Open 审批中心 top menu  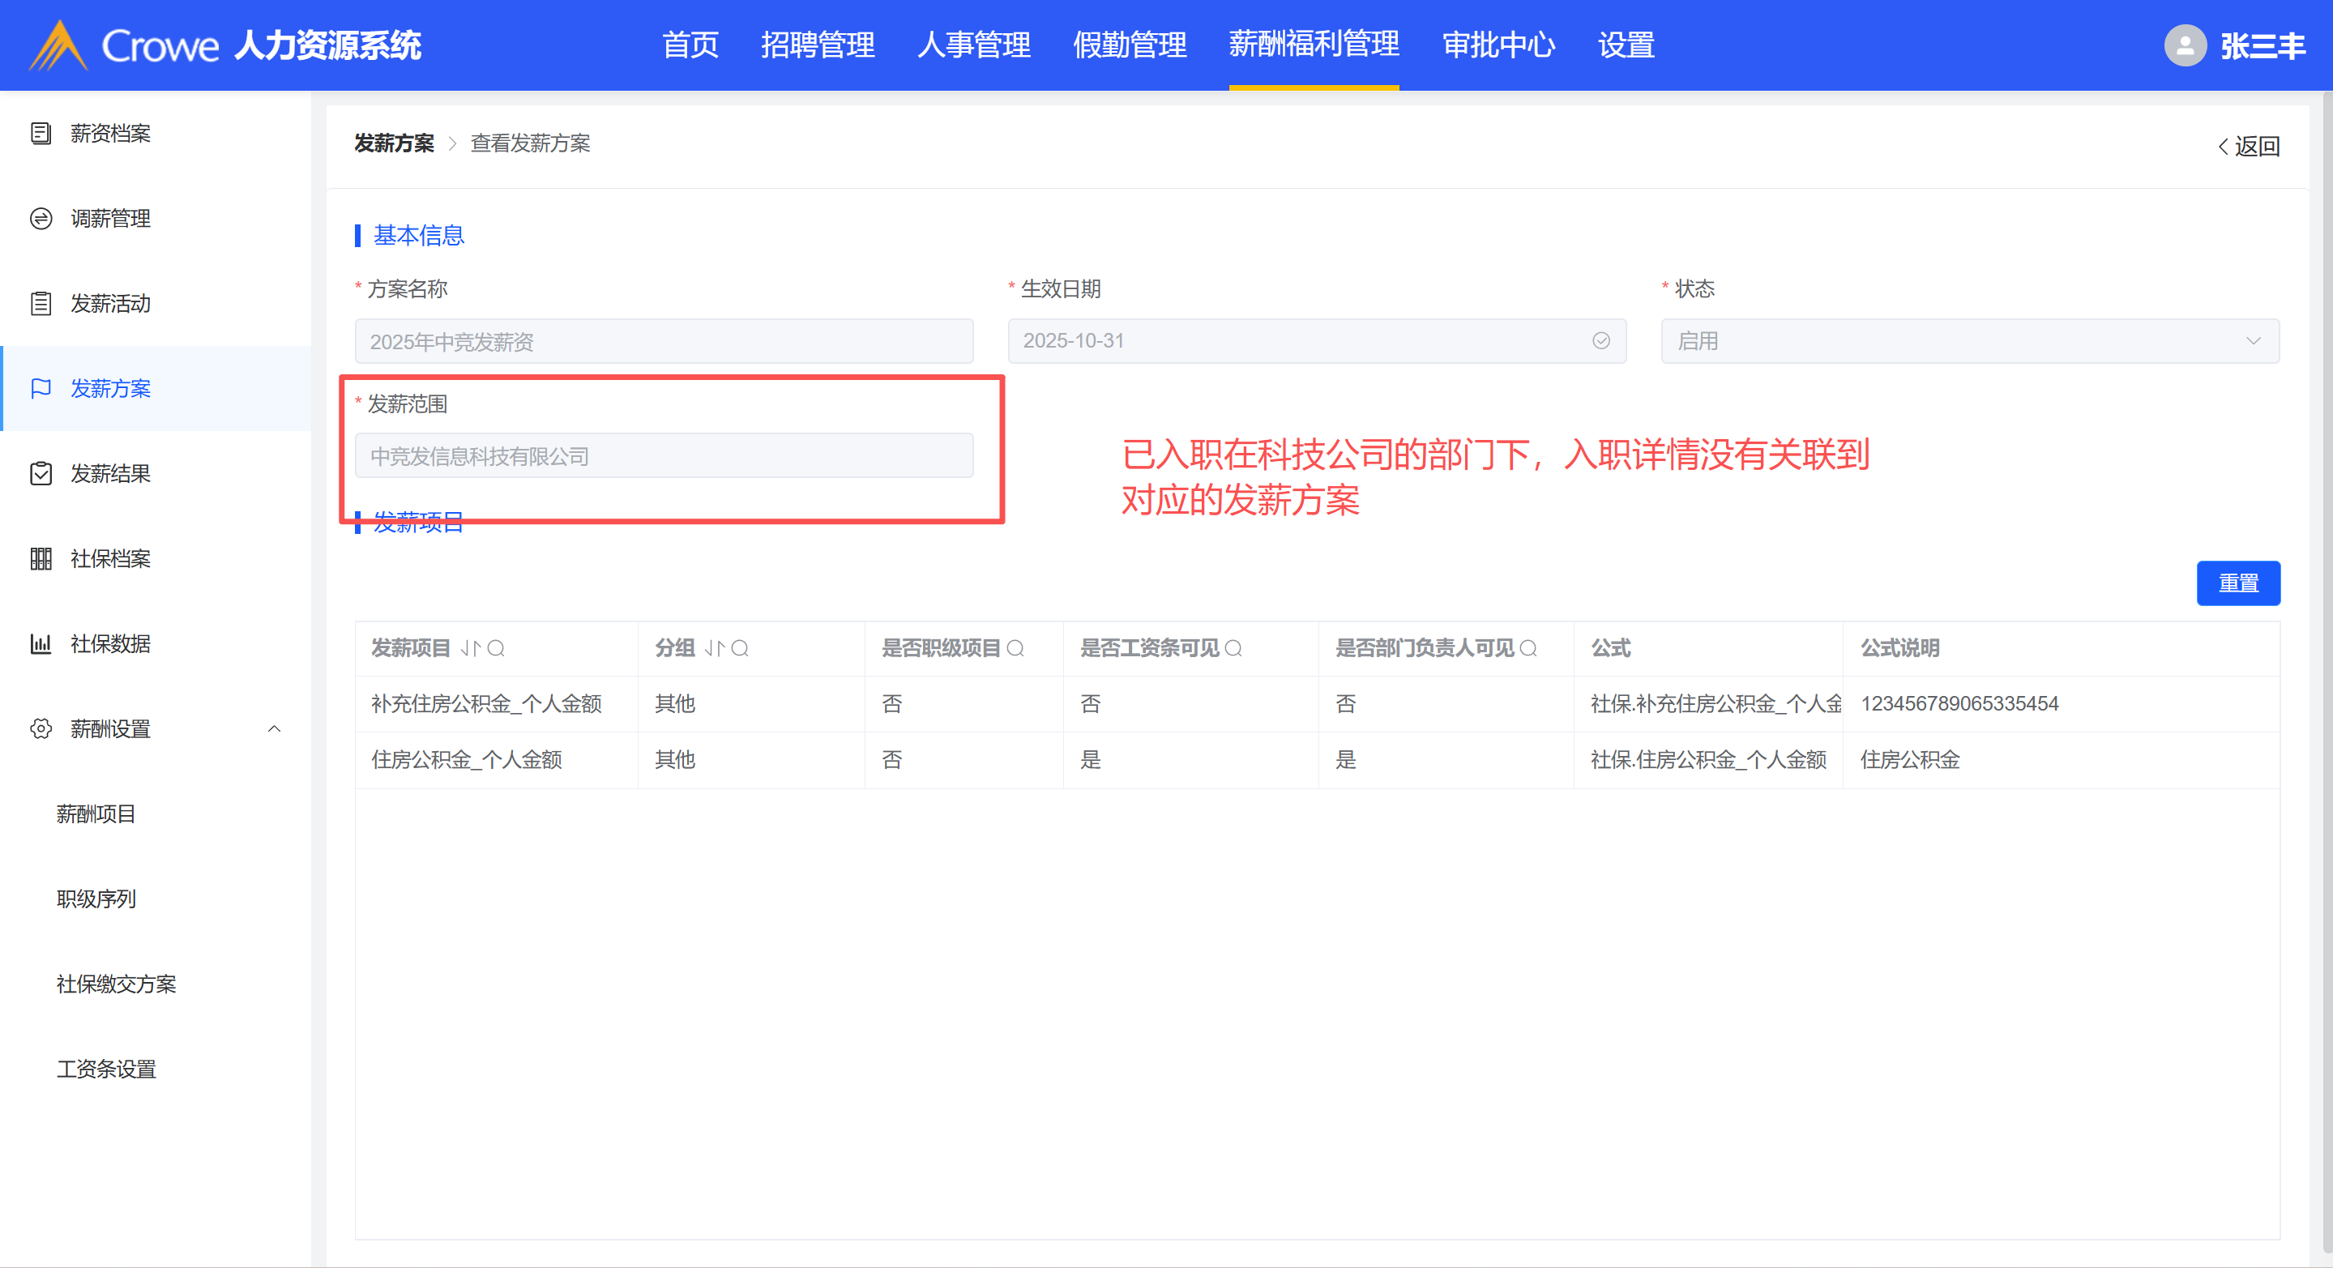click(x=1498, y=45)
